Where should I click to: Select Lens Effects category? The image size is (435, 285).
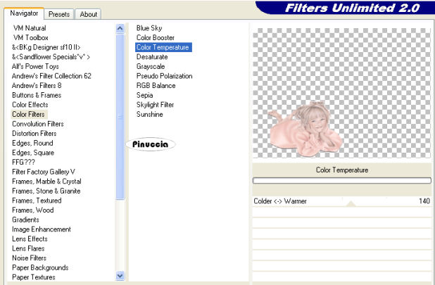(30, 239)
